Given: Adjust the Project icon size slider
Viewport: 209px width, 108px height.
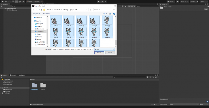Looking at the screenshot, I should point(154,104).
